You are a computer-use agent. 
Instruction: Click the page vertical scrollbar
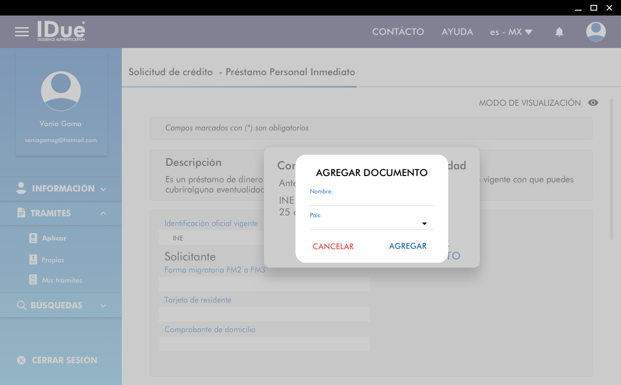(612, 169)
